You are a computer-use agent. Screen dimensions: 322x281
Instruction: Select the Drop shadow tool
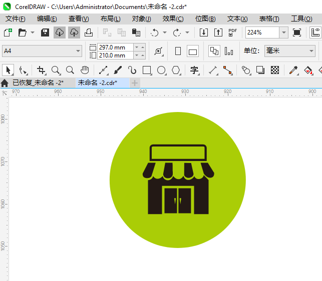coord(260,70)
